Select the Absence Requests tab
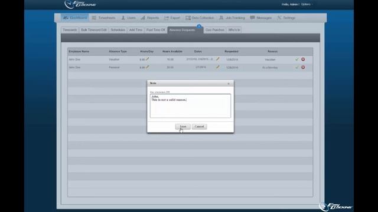 (185, 30)
